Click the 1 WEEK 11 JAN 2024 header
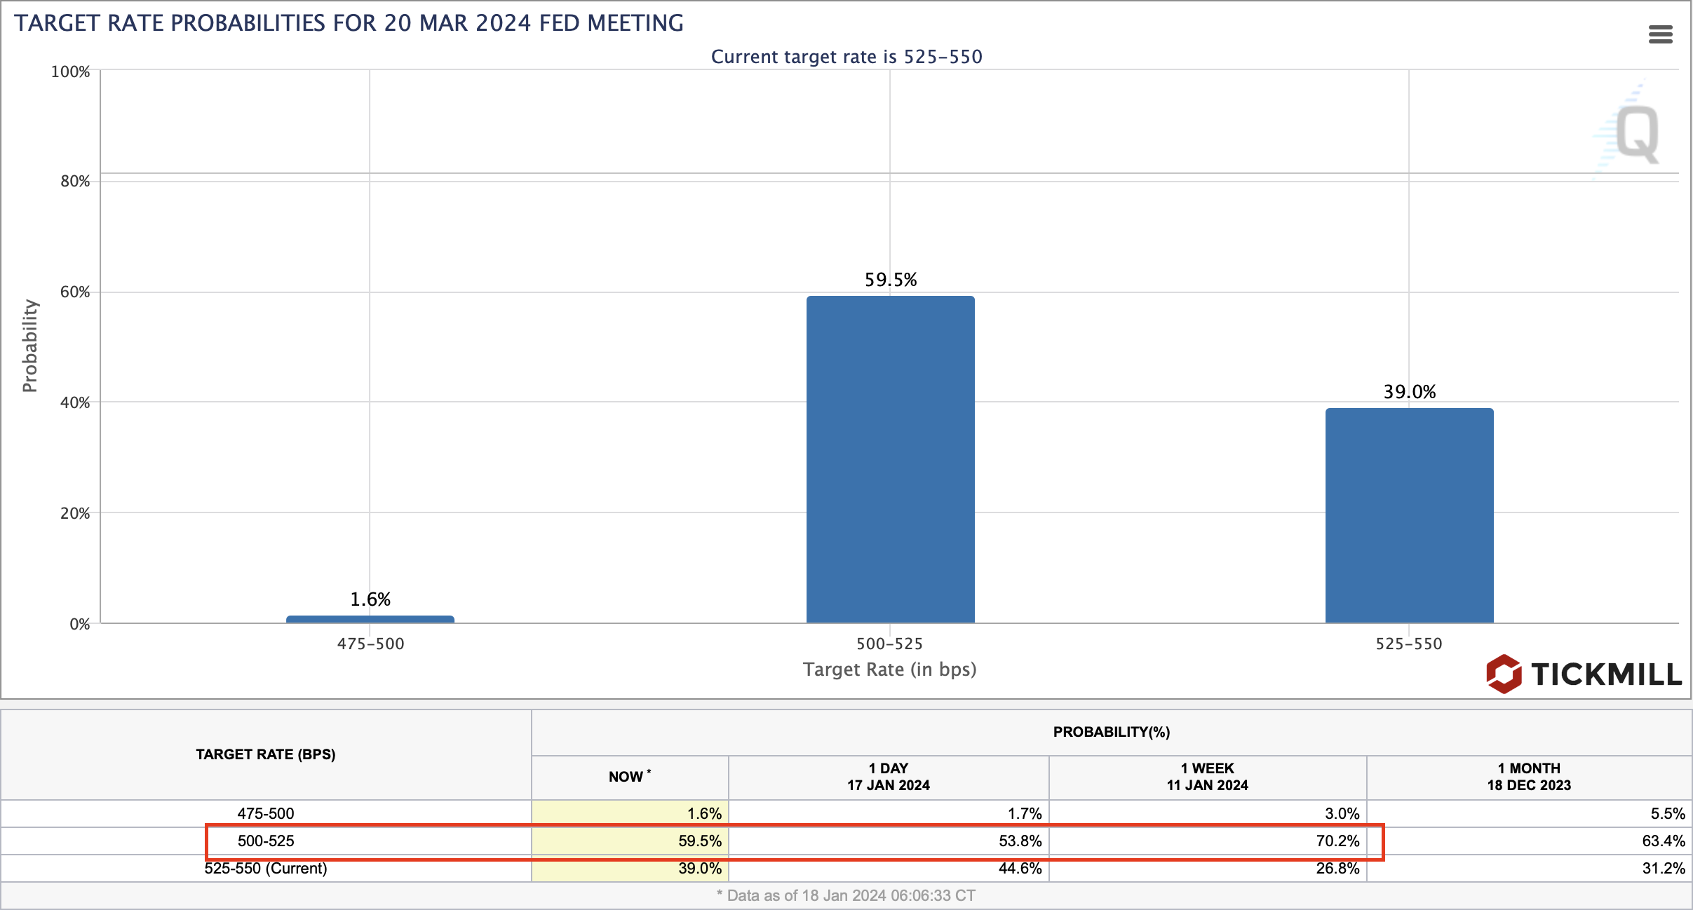The image size is (1693, 910). 1207,777
